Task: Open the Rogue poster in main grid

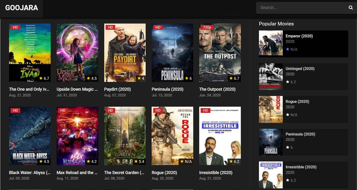Action: [x=172, y=136]
